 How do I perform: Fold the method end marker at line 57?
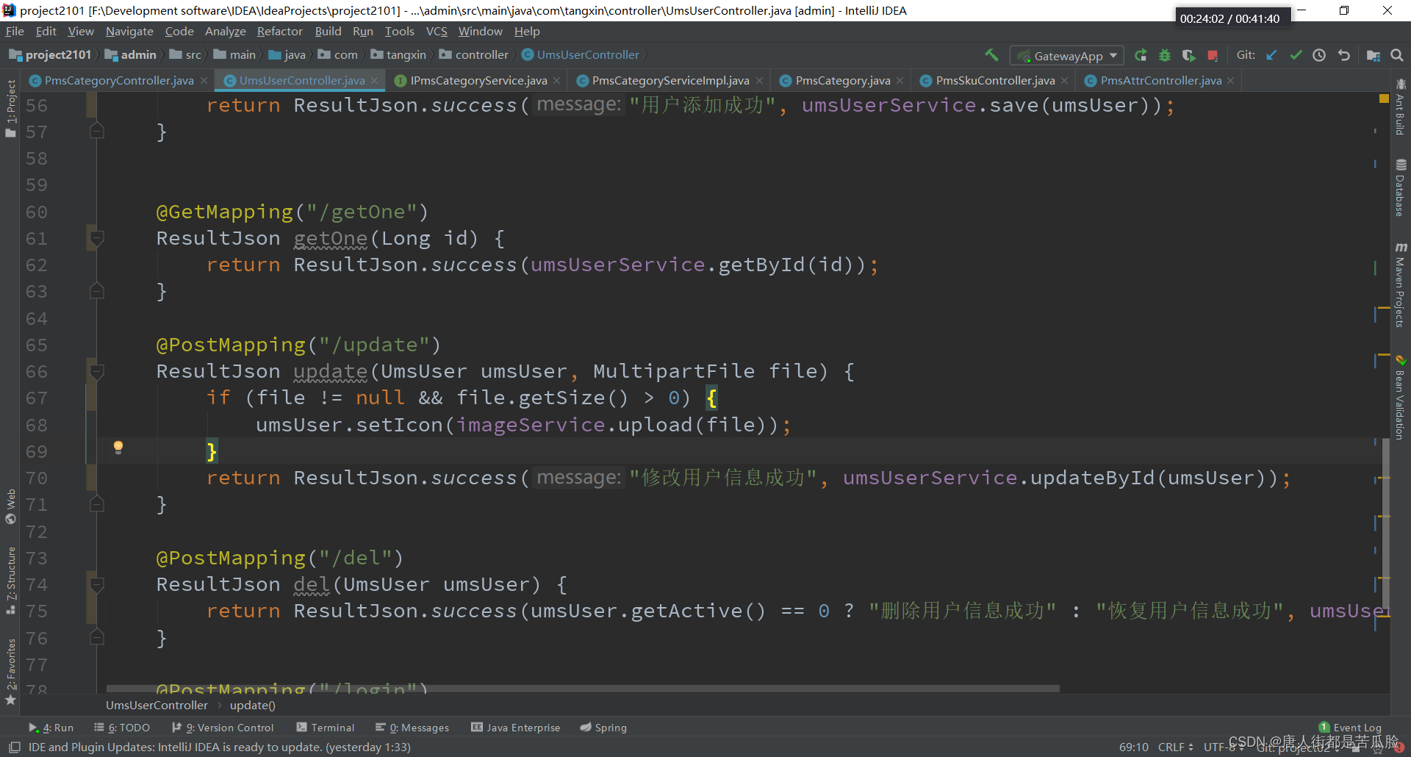click(96, 132)
